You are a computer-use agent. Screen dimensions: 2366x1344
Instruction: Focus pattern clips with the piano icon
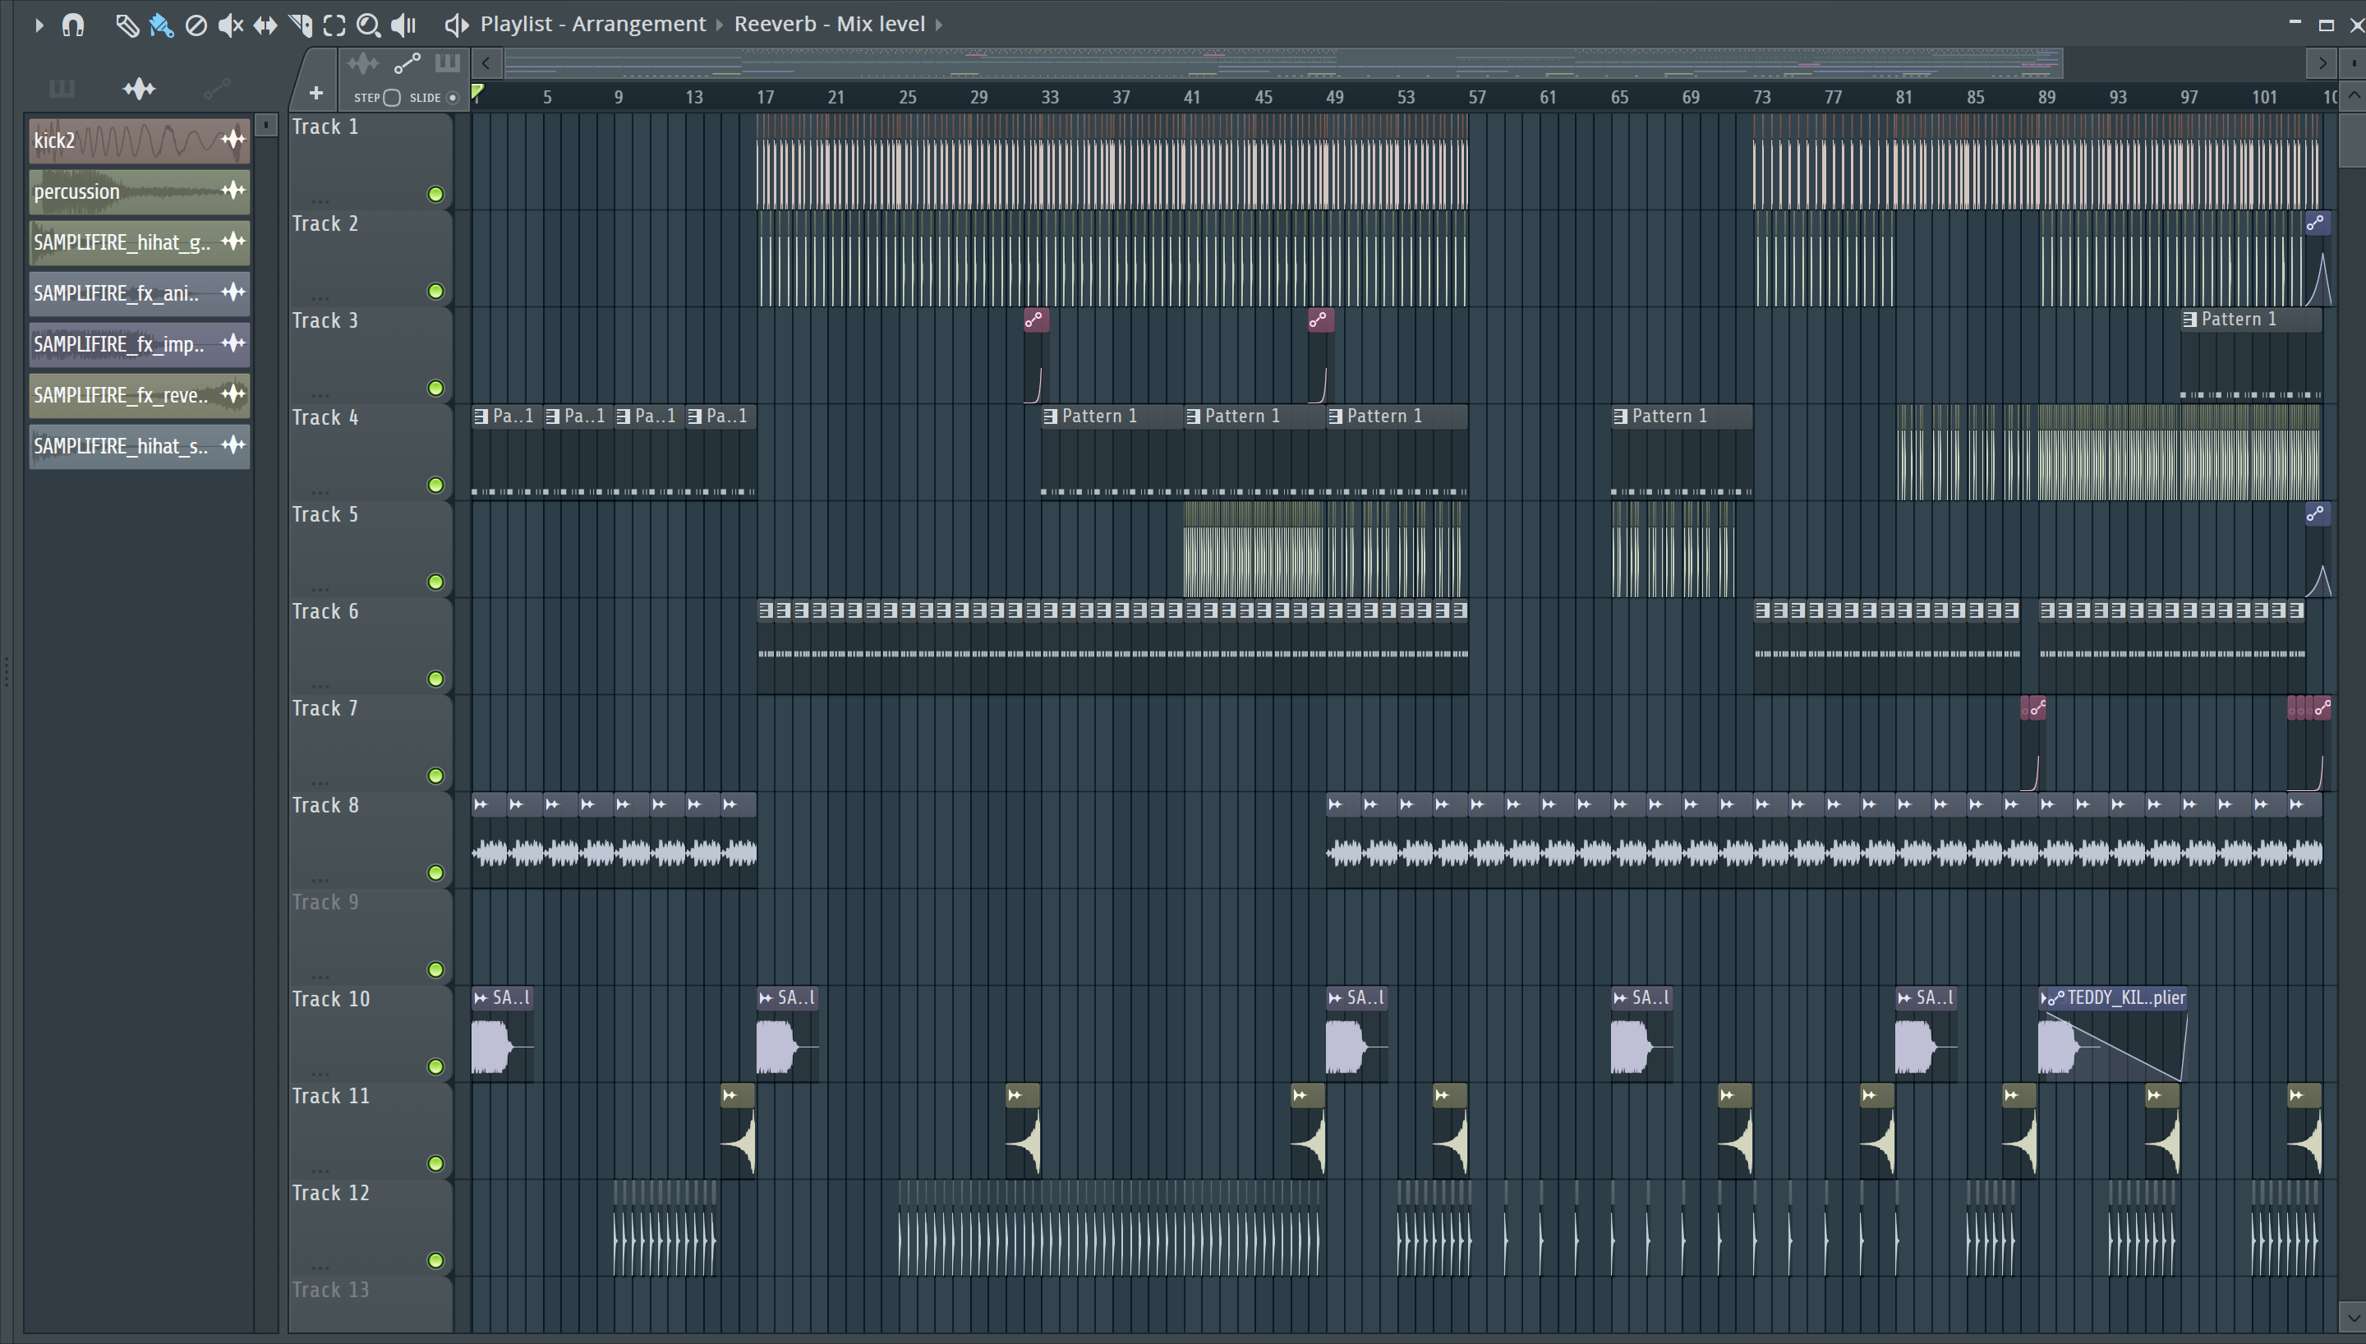[448, 64]
